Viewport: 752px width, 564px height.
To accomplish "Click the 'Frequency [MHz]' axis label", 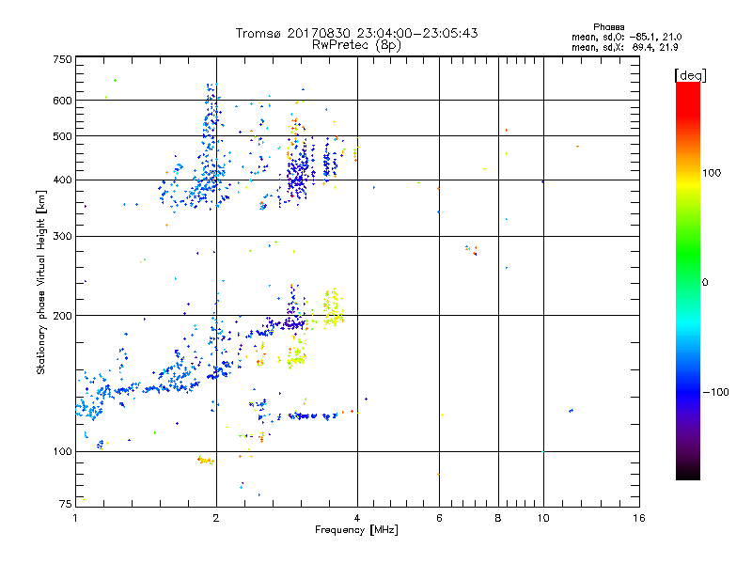I will 356,530.
